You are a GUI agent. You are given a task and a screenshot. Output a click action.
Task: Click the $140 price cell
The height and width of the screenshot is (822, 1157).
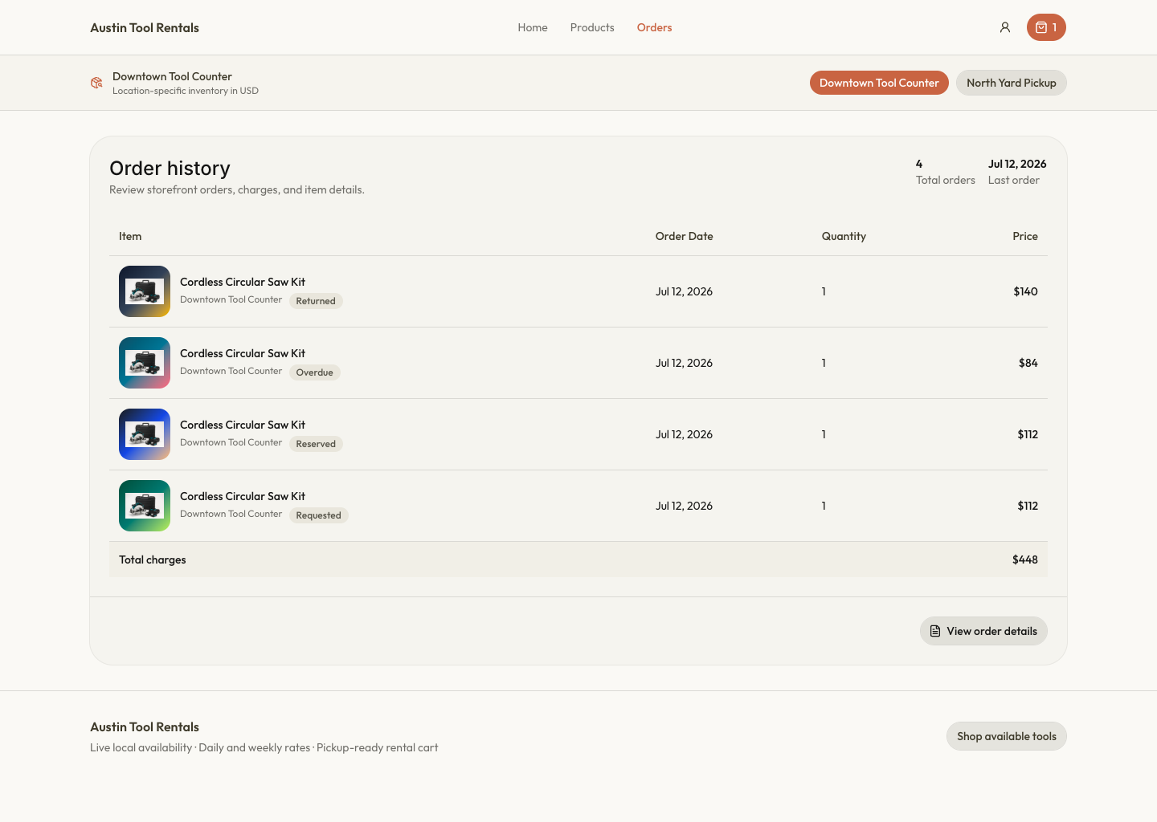1025,291
